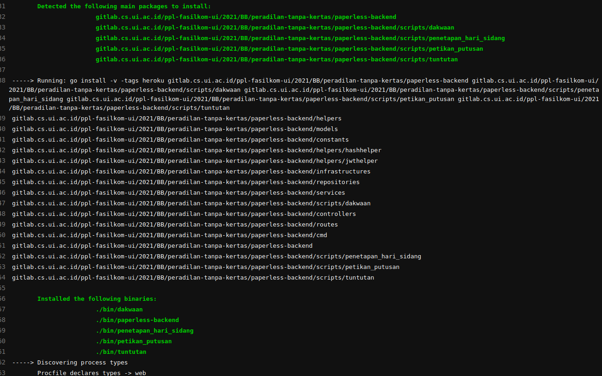Click the ./bin/paperless-backend binary entry
The height and width of the screenshot is (376, 602).
(137, 320)
